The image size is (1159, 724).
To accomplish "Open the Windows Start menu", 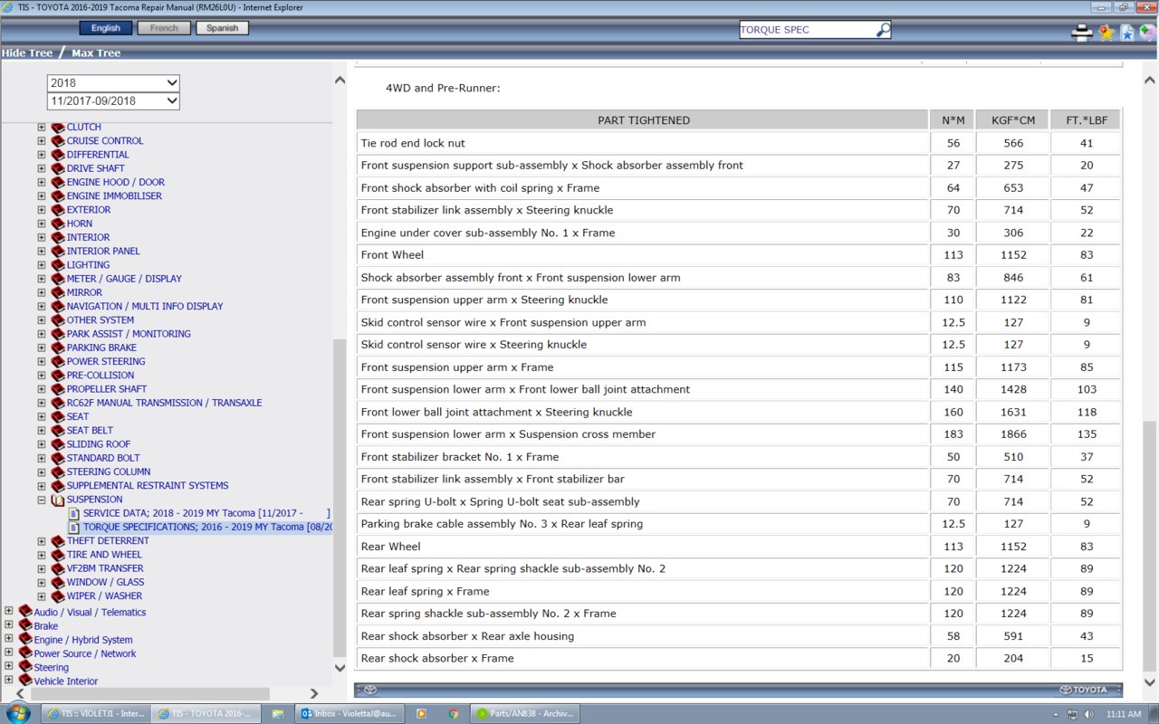I will tap(17, 713).
